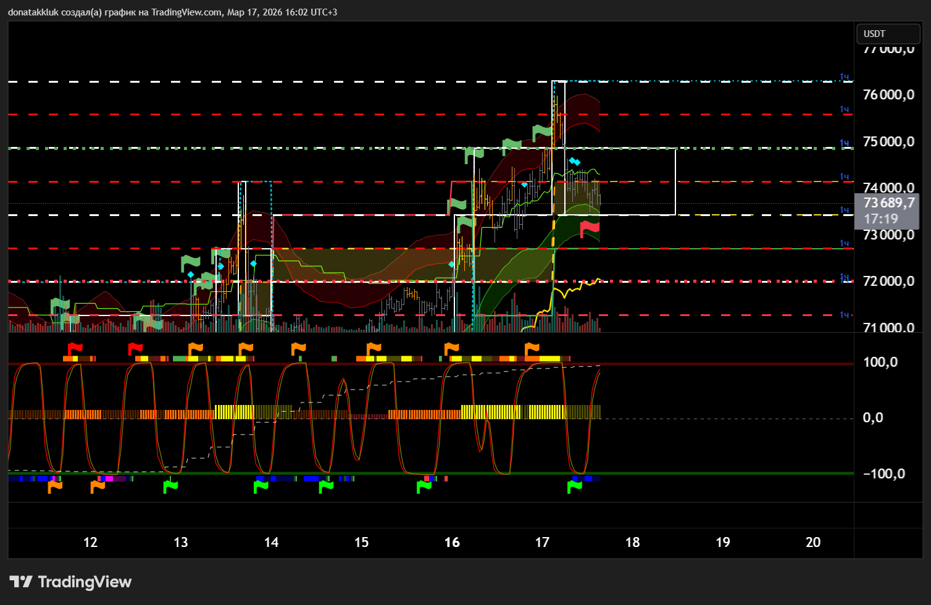Click the 17:19 bar countdown timer
The width and height of the screenshot is (931, 605).
881,219
